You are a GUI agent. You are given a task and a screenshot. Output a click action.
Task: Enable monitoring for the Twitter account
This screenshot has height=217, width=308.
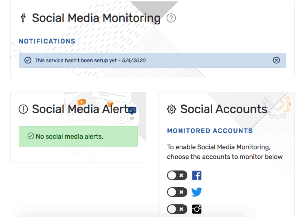[x=177, y=192]
